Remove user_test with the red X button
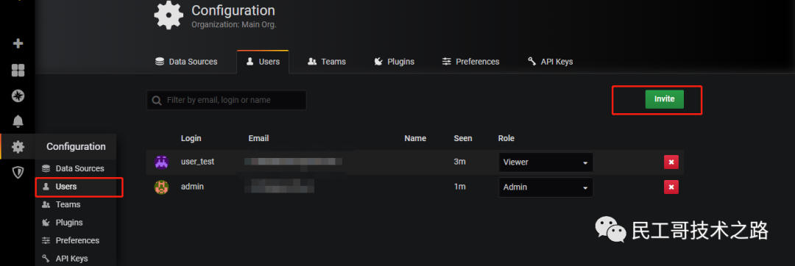The height and width of the screenshot is (266, 795). tap(671, 162)
